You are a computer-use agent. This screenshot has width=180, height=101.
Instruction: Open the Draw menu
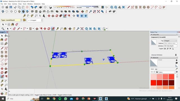20,4
